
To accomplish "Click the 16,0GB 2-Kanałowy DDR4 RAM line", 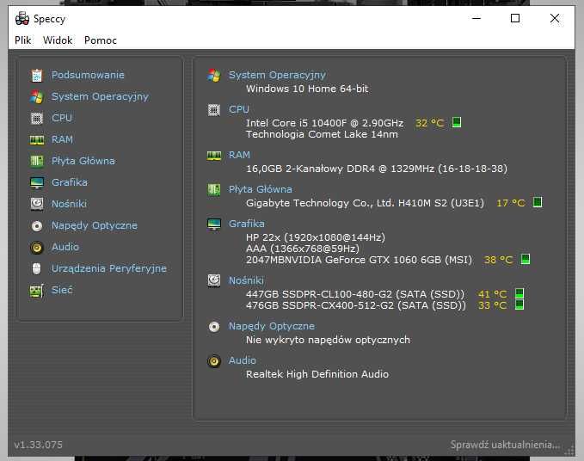I will pos(377,169).
